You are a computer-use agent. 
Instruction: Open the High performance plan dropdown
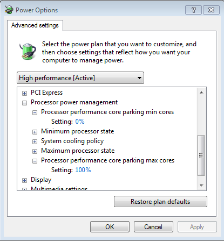point(80,78)
